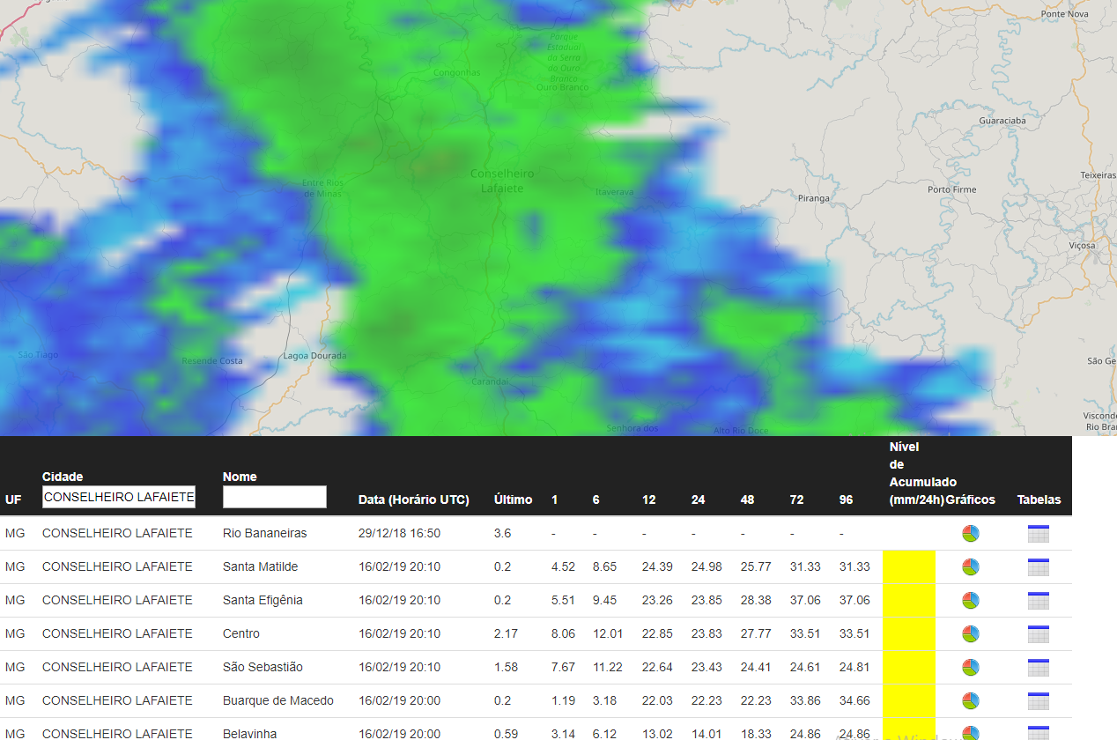Open the chart icon in the Centro row
Image resolution: width=1117 pixels, height=740 pixels.
[x=970, y=634]
